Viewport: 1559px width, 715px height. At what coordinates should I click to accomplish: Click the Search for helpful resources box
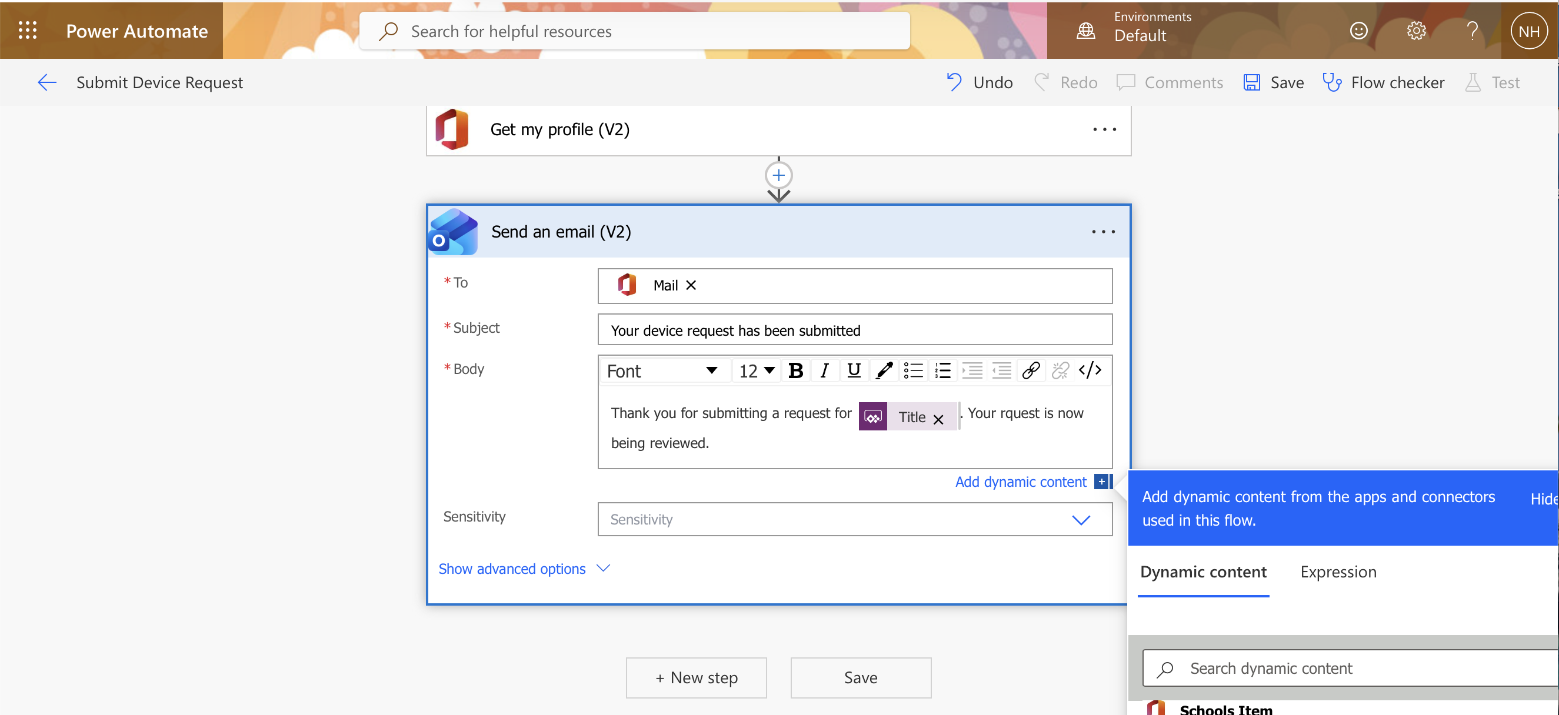tap(634, 31)
